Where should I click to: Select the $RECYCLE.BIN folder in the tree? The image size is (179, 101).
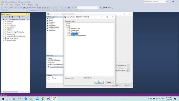pyautogui.click(x=75, y=29)
